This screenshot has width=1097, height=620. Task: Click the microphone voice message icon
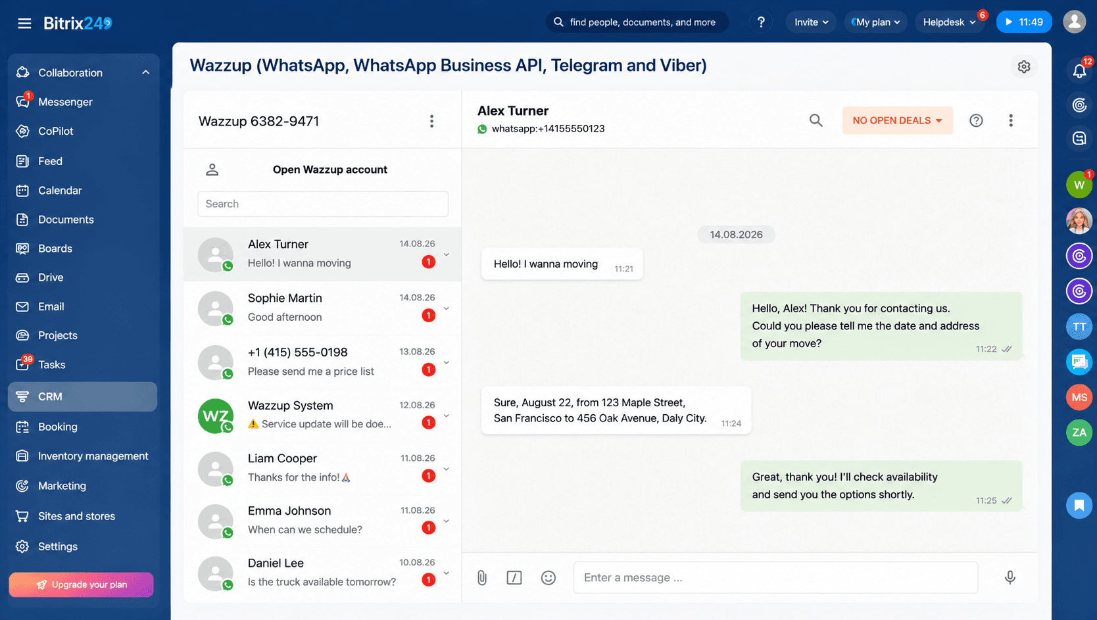click(x=1010, y=577)
